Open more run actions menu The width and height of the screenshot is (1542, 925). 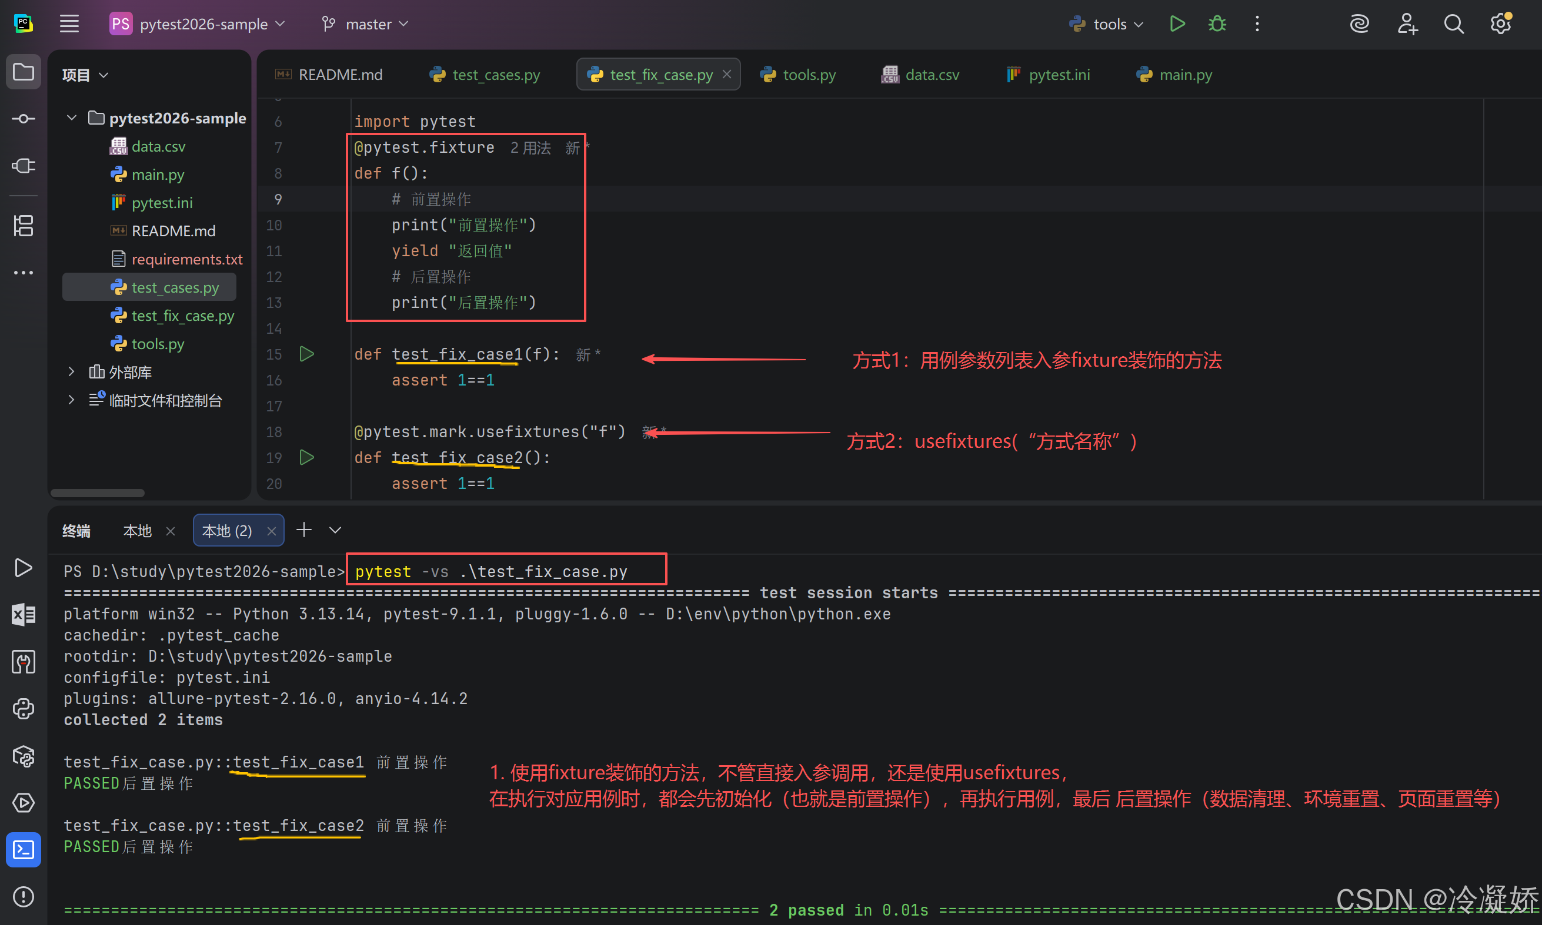coord(1257,24)
